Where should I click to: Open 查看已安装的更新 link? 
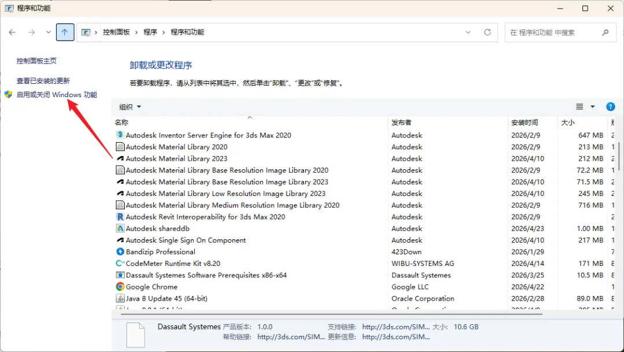pos(43,81)
